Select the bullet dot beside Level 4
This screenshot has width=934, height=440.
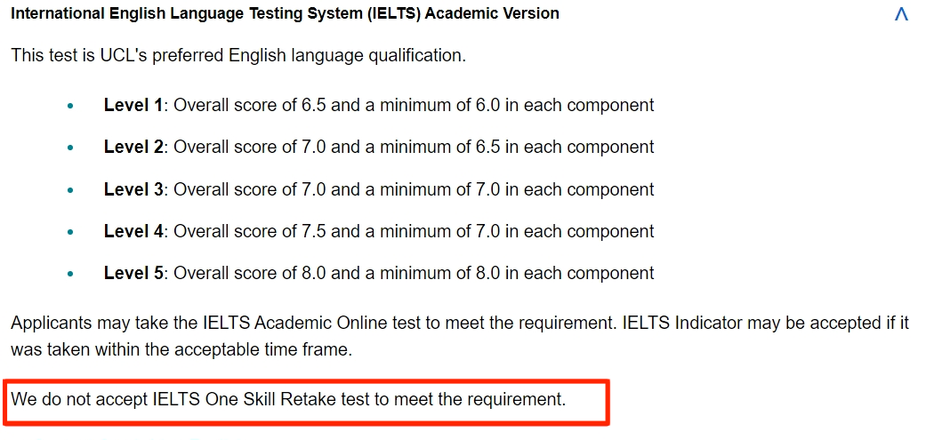pos(71,232)
